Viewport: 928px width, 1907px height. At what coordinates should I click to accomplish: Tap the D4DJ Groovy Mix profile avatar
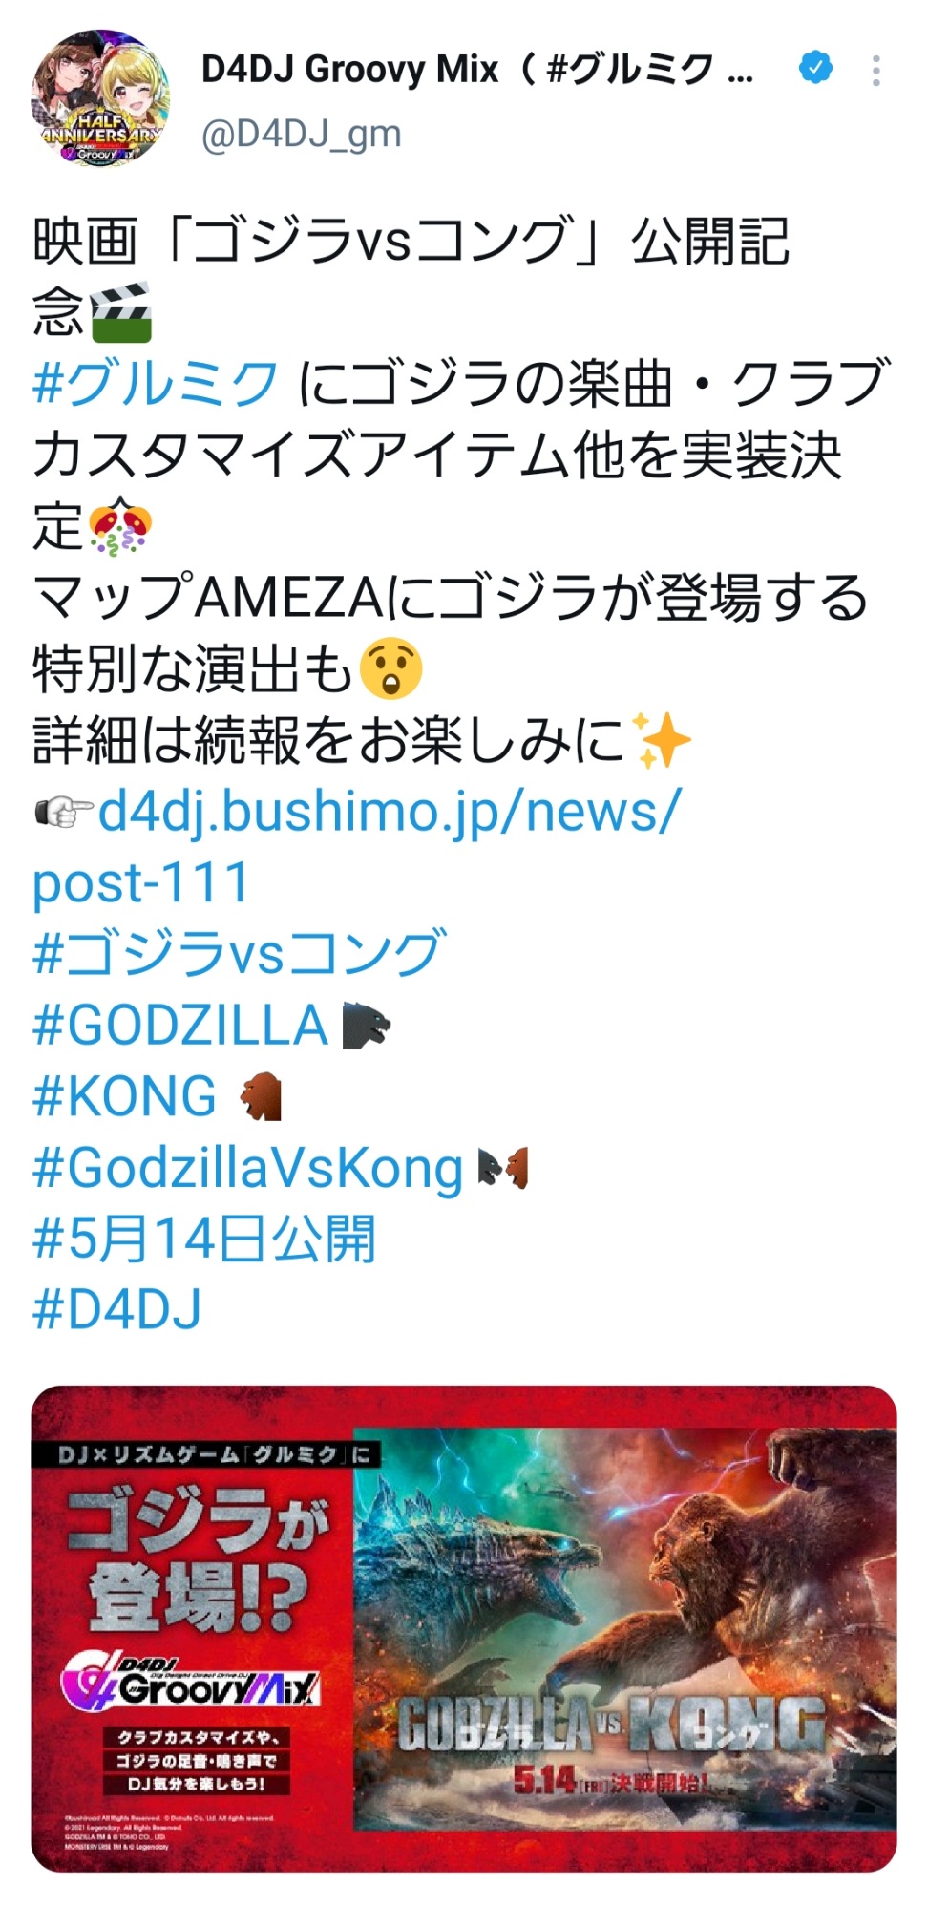click(100, 98)
